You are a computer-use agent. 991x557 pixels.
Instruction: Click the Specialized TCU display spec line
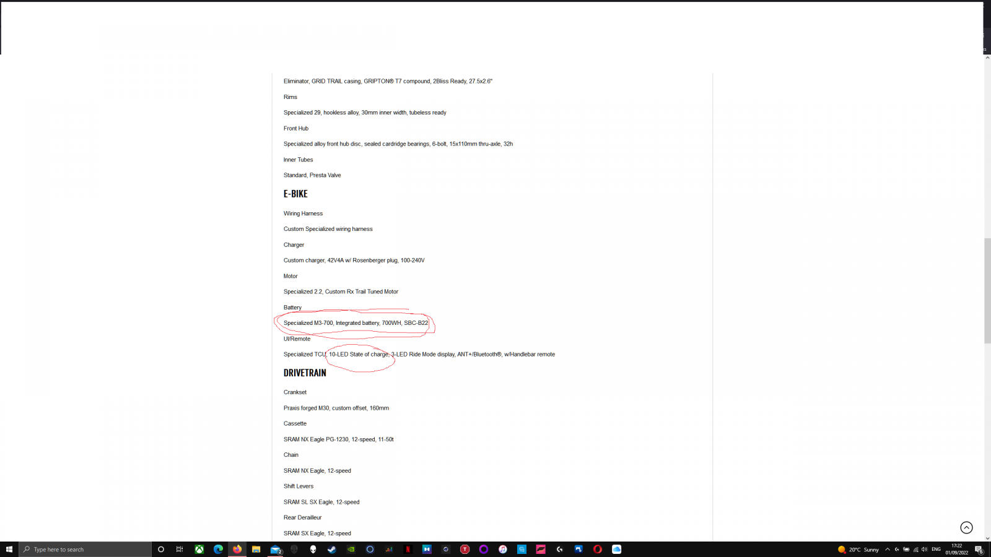pos(419,355)
